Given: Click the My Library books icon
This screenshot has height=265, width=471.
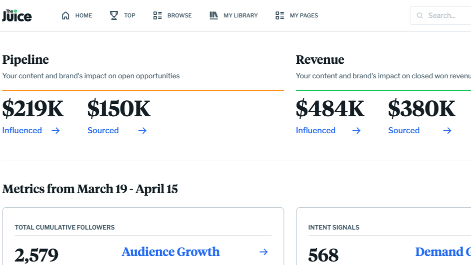Looking at the screenshot, I should point(214,15).
